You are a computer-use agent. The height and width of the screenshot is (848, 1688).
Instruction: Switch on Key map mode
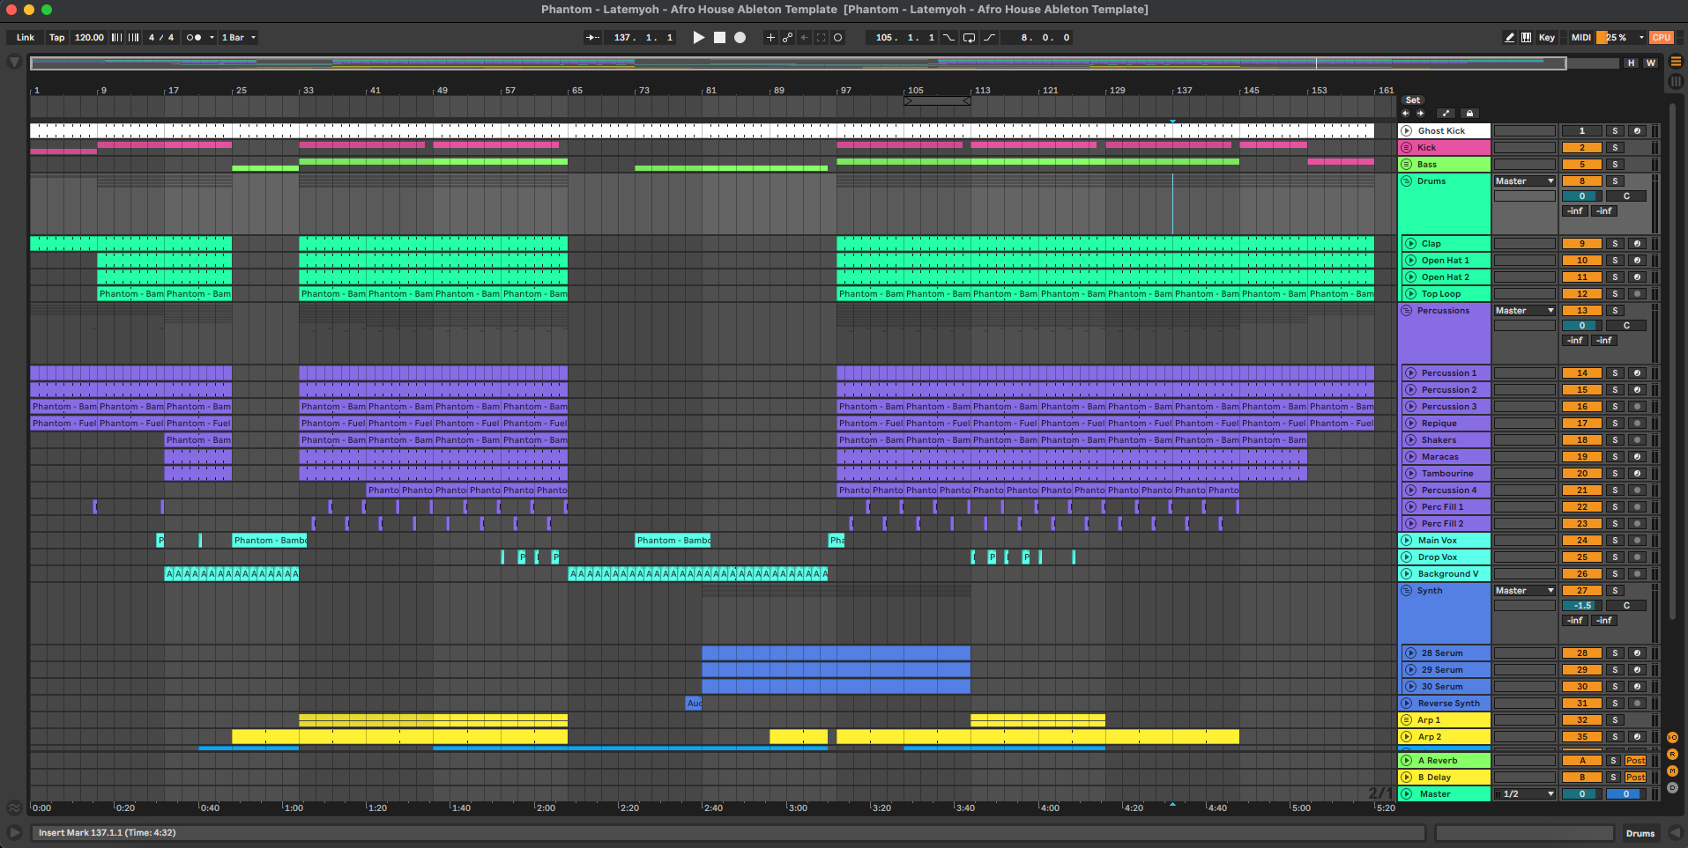pos(1546,38)
